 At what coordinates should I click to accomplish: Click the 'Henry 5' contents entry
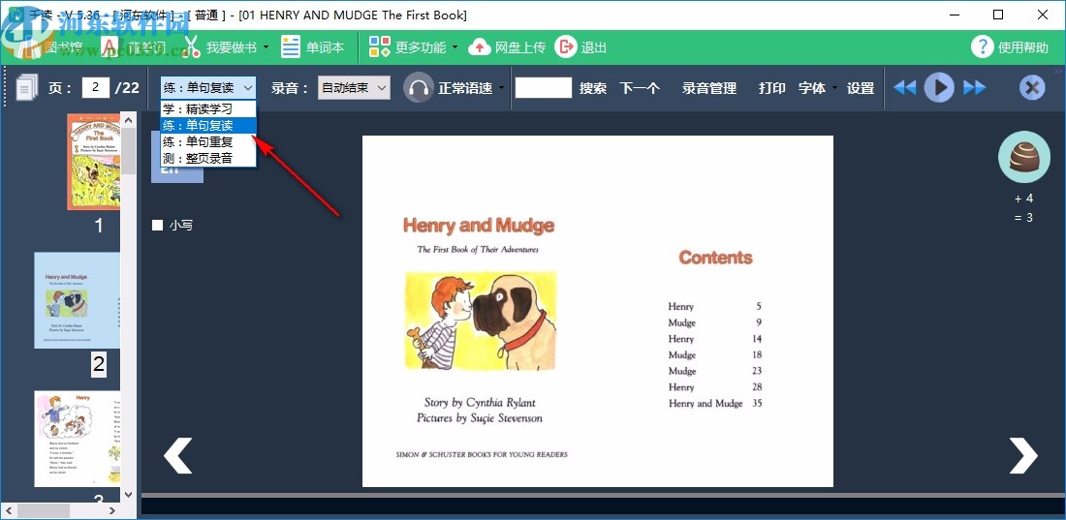(x=715, y=307)
